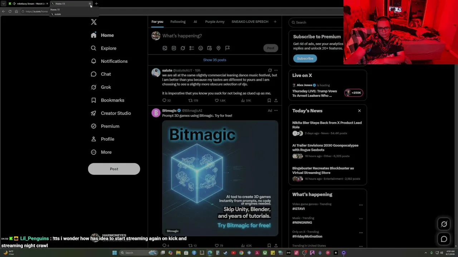Reply to salute's post
The image size is (458, 257).
click(166, 101)
